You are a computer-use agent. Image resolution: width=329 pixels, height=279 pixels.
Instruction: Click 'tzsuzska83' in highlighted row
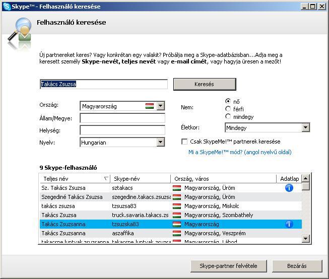[x=125, y=224]
